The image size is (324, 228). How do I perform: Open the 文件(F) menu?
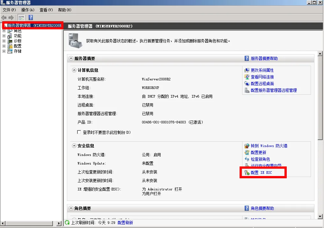tap(9, 10)
